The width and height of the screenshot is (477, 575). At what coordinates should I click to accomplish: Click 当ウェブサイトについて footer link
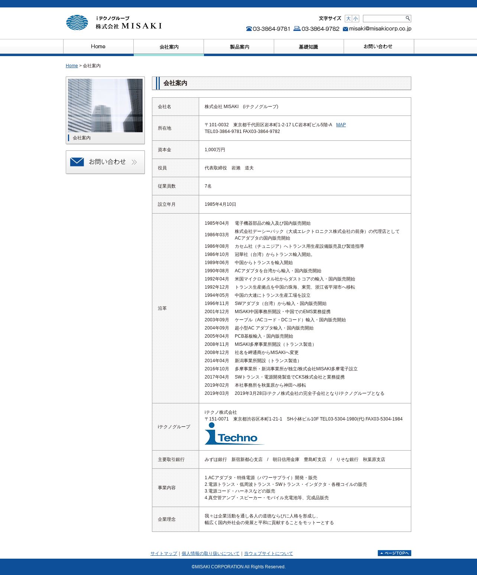coord(269,553)
